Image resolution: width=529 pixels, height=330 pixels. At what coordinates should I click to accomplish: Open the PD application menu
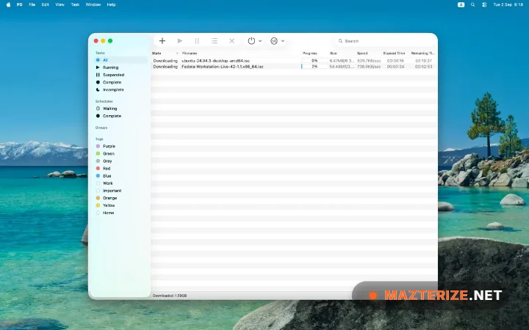pyautogui.click(x=20, y=4)
